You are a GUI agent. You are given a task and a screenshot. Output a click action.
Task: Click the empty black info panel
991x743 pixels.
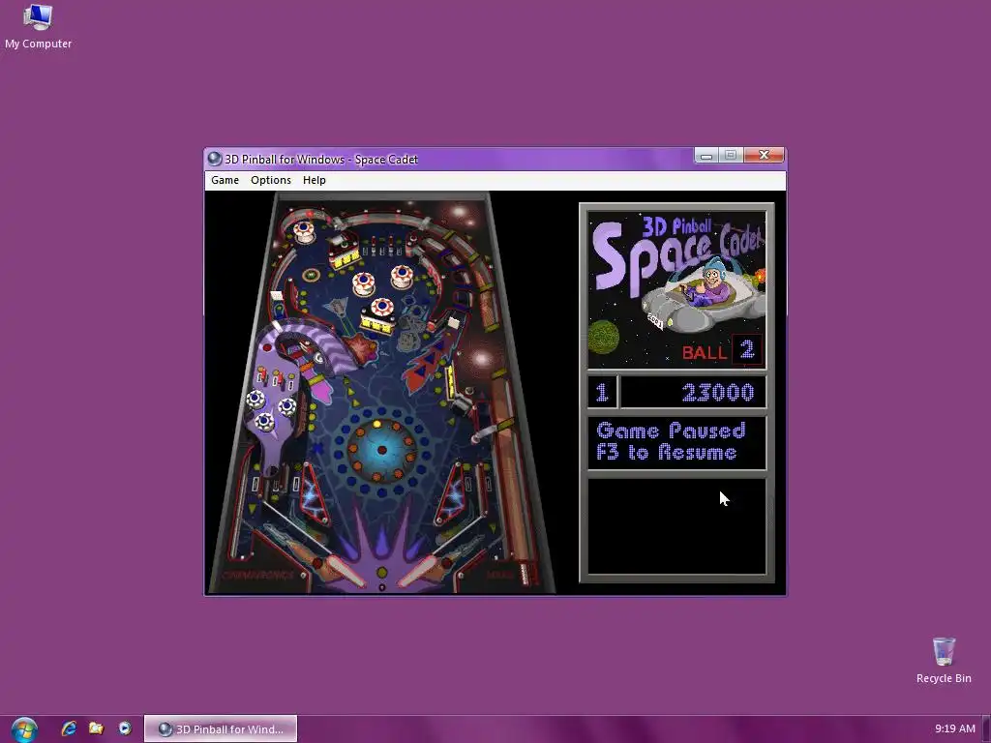coord(676,526)
